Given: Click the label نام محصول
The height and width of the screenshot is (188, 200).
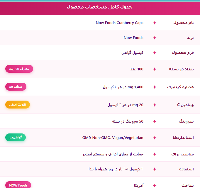Looking at the screenshot, I should click(x=183, y=23).
